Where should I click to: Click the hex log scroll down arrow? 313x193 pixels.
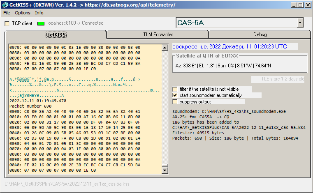click(x=165, y=170)
